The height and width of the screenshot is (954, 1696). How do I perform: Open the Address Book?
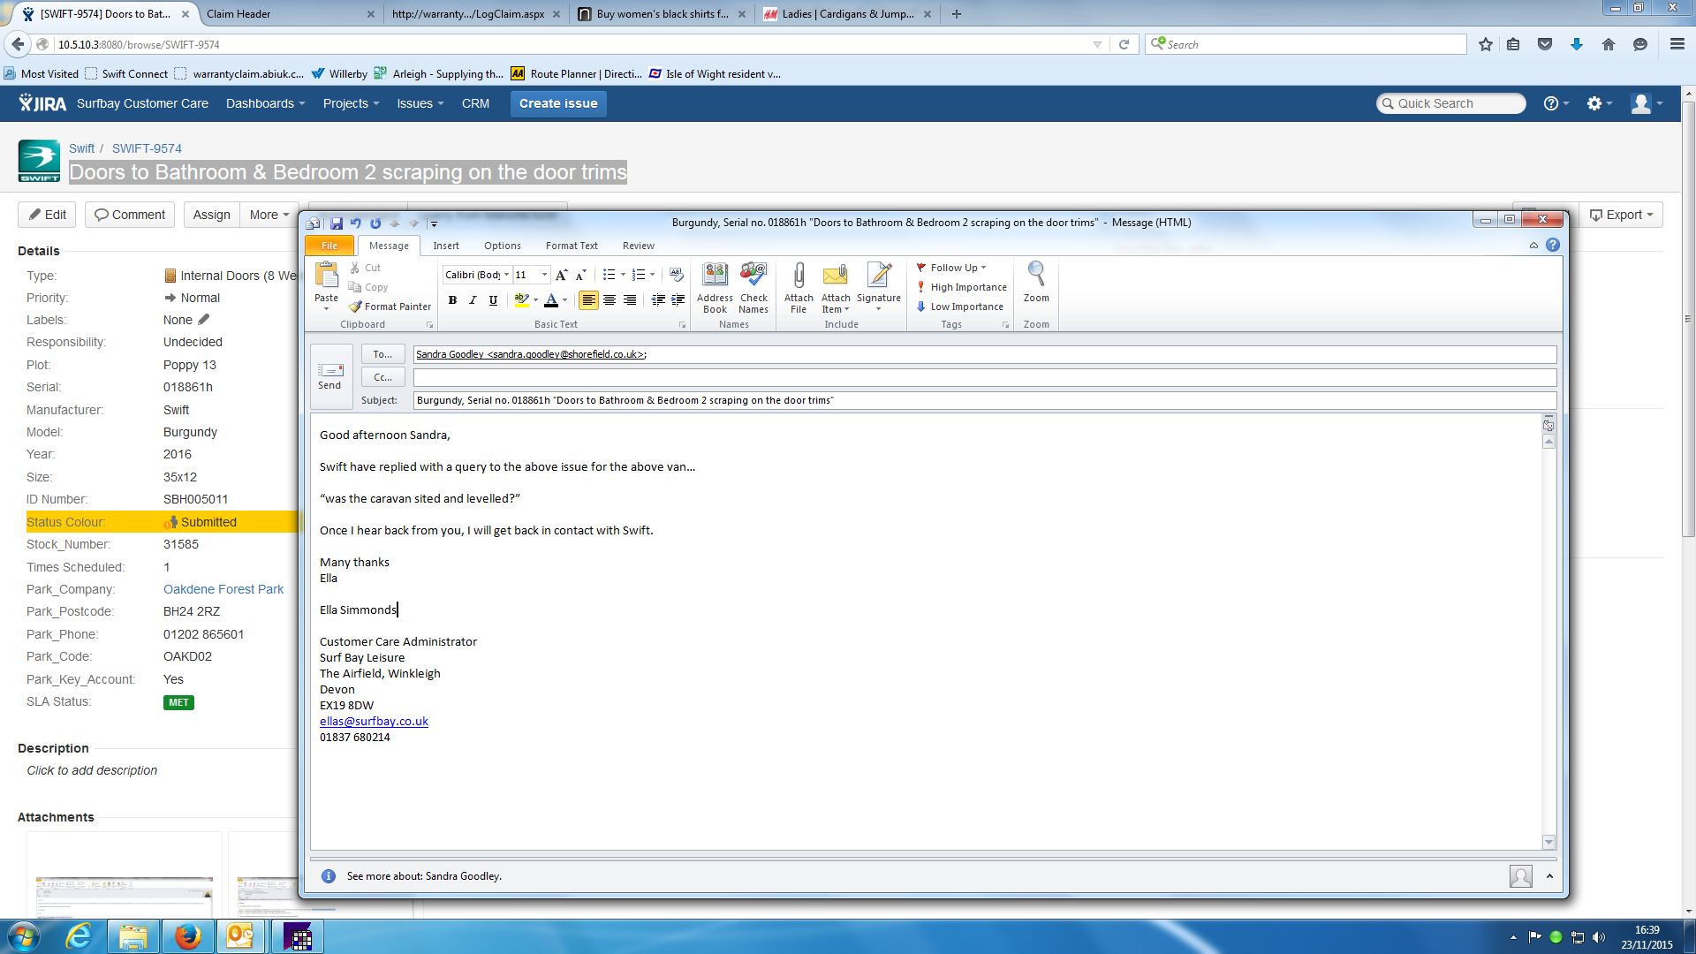715,276
